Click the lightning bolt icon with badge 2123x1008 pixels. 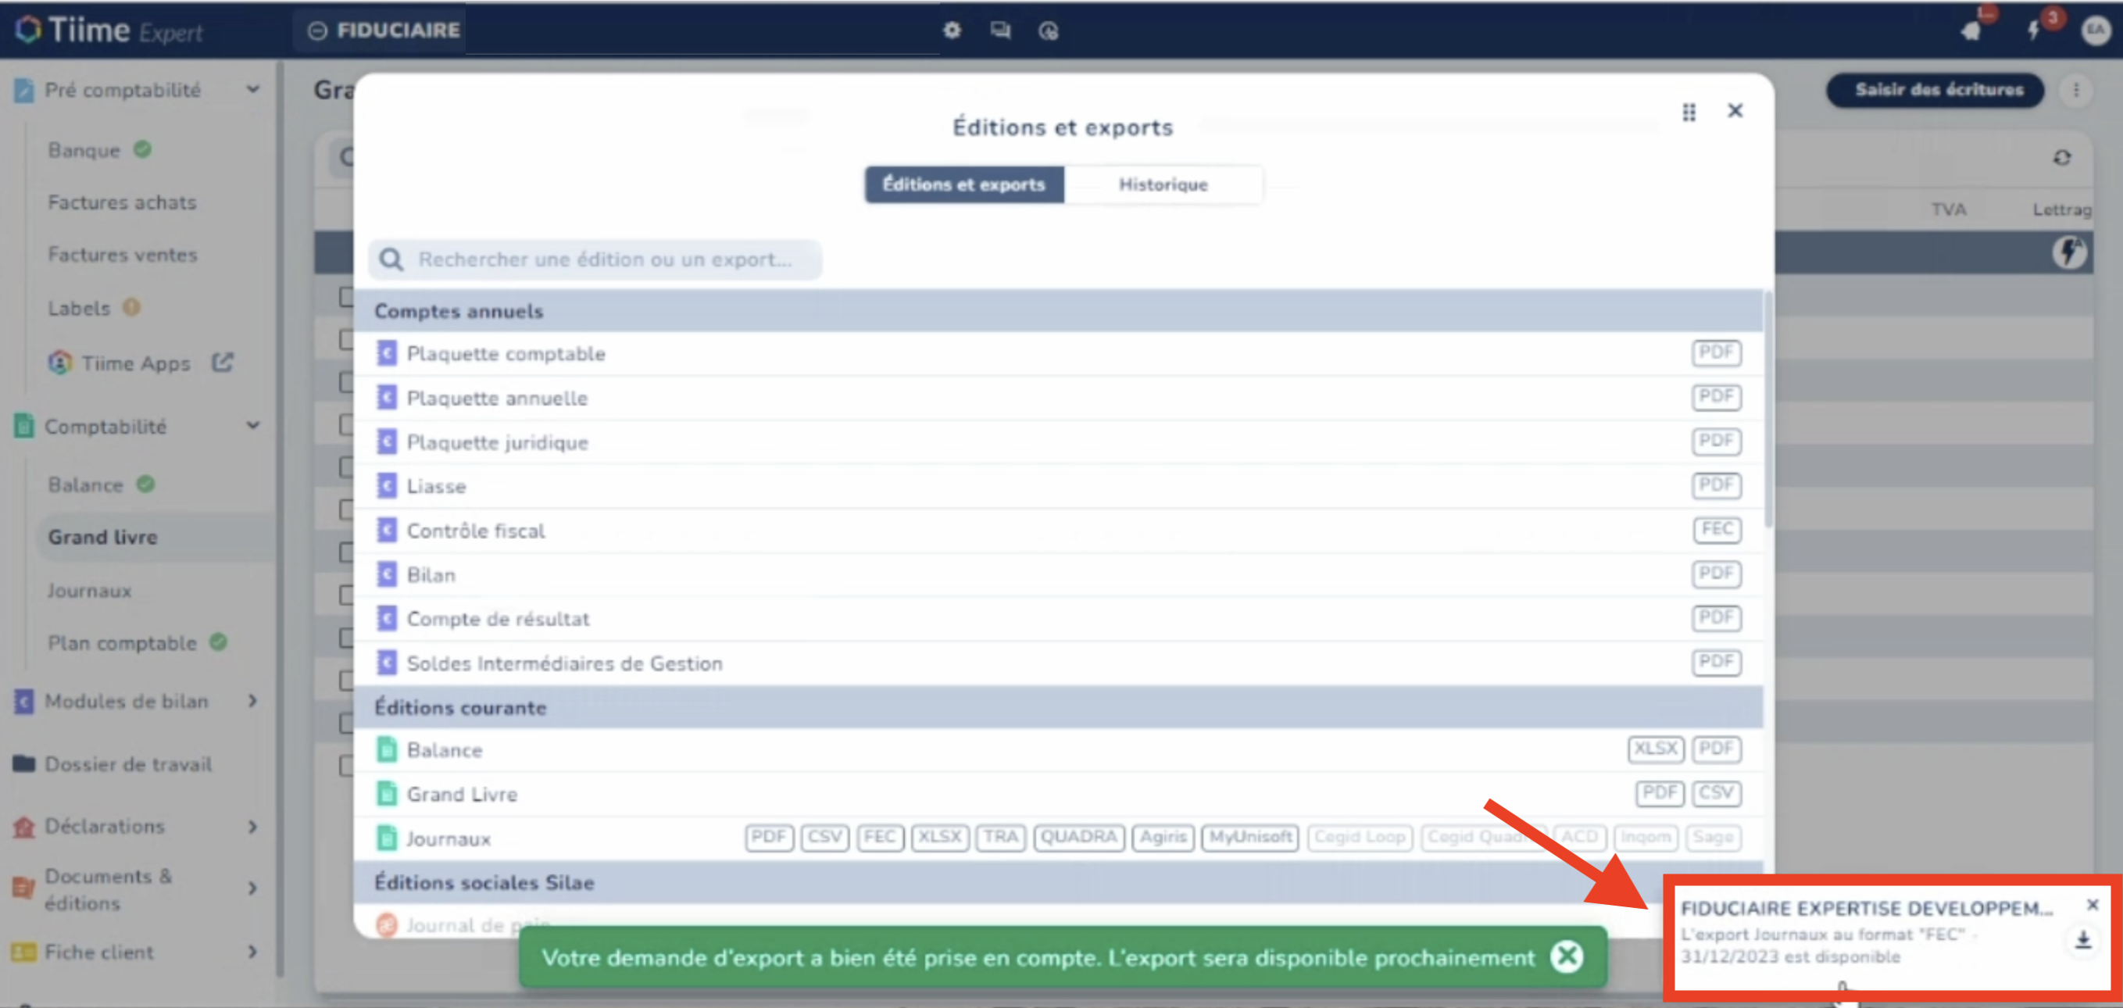pyautogui.click(x=2034, y=30)
